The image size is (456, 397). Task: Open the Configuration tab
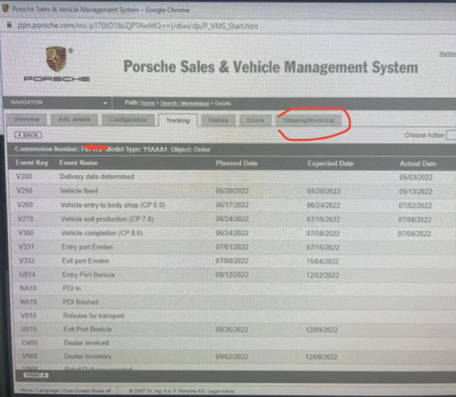coord(128,119)
